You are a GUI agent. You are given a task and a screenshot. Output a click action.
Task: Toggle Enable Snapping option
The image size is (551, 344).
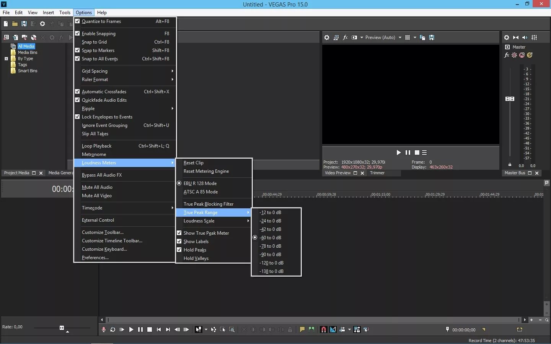(x=77, y=34)
